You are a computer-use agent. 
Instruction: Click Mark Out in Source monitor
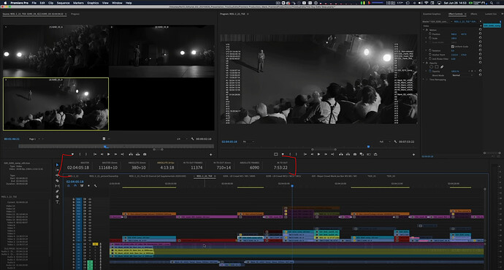point(85,155)
